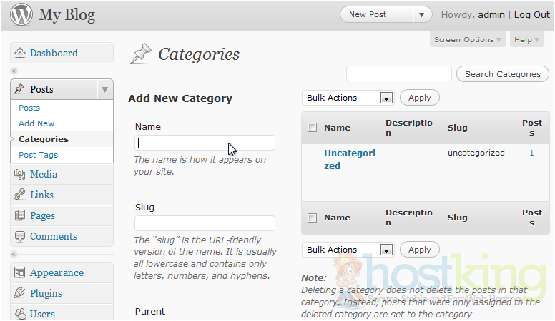Click the Media icon in sidebar
The height and width of the screenshot is (321, 555).
pyautogui.click(x=19, y=174)
